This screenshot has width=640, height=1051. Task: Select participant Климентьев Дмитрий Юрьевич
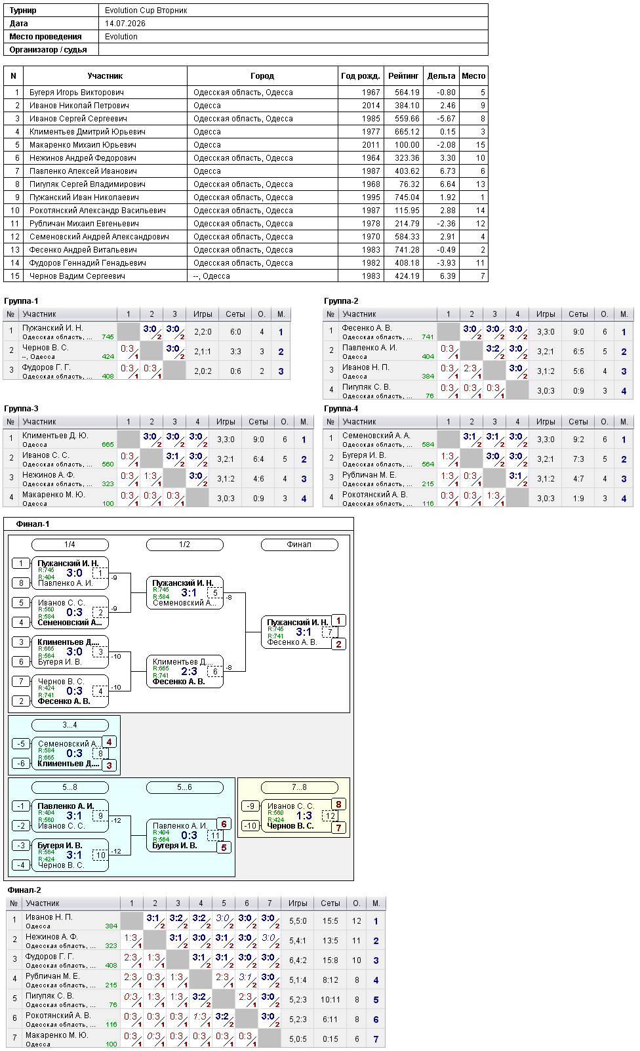click(x=87, y=132)
